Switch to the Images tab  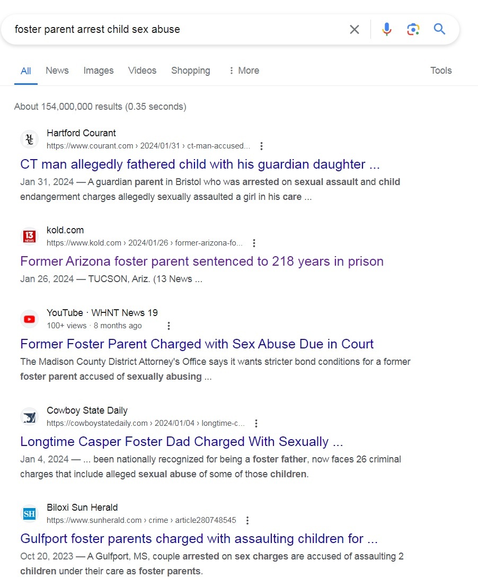coord(99,71)
